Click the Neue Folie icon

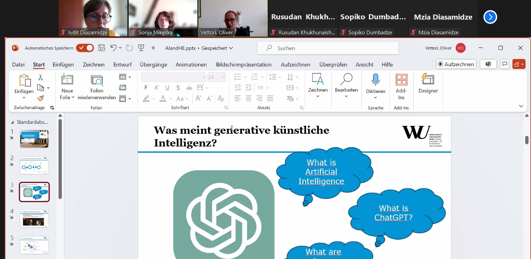point(67,80)
